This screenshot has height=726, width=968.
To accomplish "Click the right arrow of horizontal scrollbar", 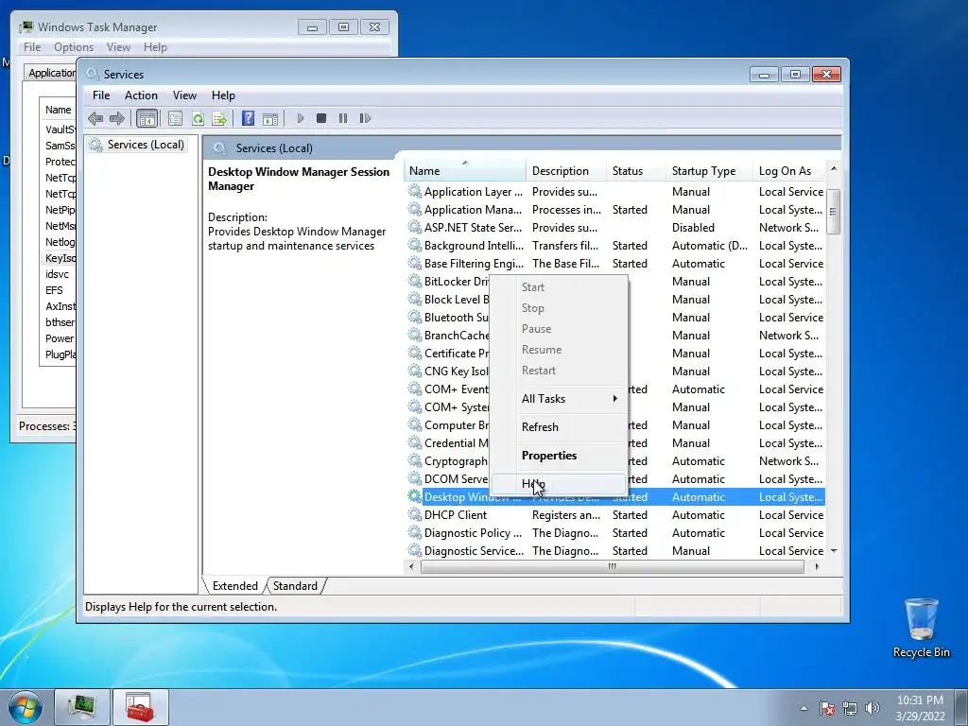I will (818, 567).
